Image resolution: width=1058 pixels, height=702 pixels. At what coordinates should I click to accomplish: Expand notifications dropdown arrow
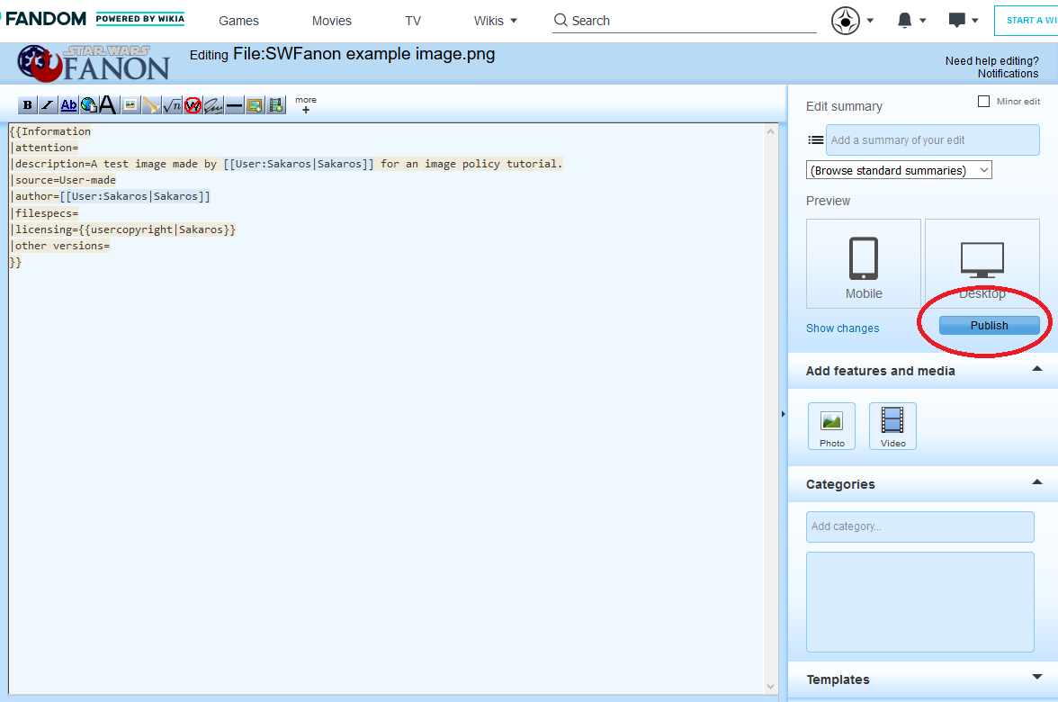tap(923, 20)
